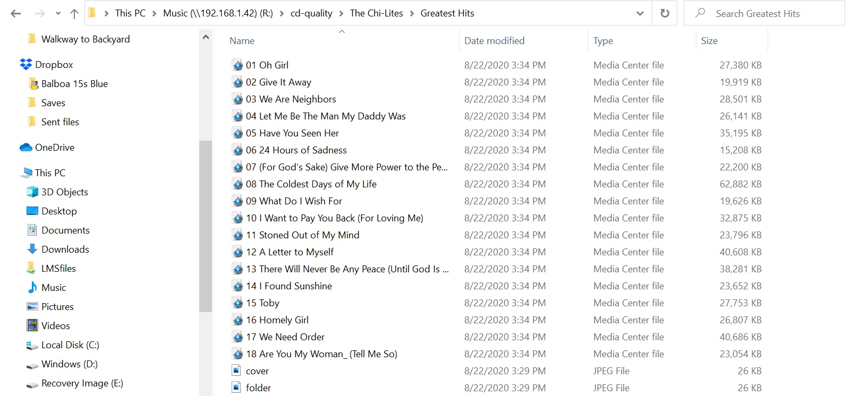This screenshot has width=852, height=396.
Task: Select '07 (For God's Sake) Give More Power' file
Action: point(346,167)
